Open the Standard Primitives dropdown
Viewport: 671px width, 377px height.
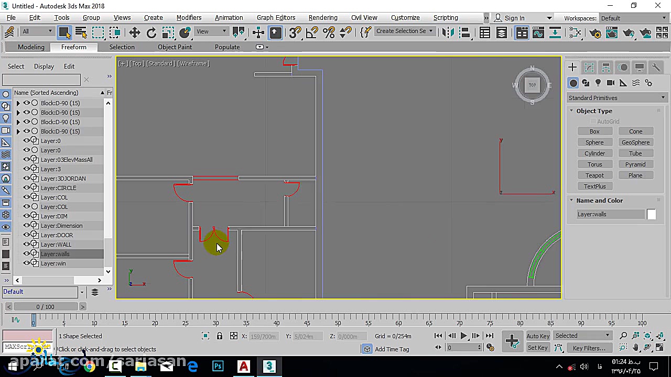(x=616, y=98)
